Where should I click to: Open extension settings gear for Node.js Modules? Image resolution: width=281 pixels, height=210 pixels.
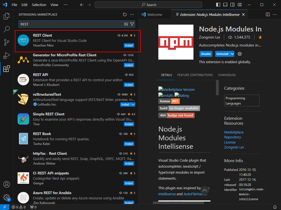tap(240, 54)
